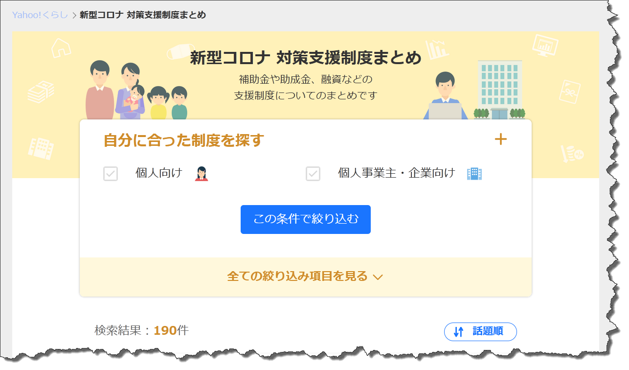Screen dimensions: 629x370
Task: Check the 個人向け checkbox
Action: point(111,174)
